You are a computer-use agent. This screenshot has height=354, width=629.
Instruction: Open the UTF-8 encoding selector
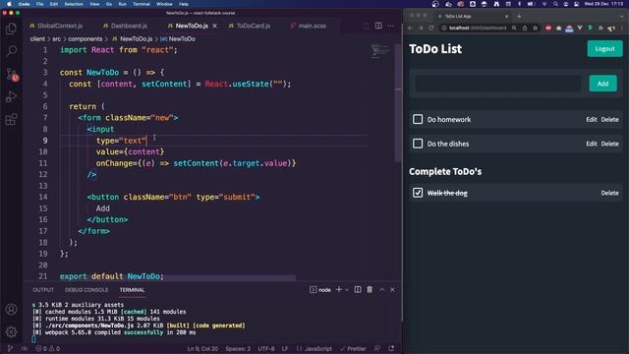coord(266,348)
